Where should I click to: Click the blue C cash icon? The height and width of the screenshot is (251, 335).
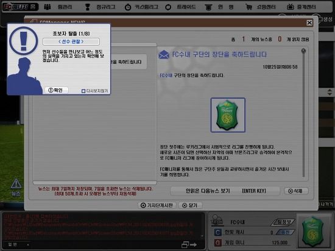217,232
